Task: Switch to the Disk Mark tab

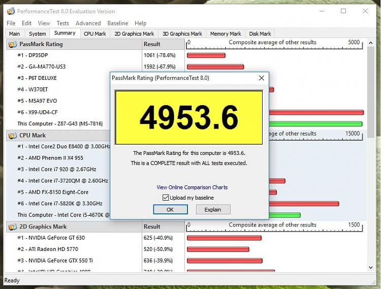Action: [x=260, y=34]
